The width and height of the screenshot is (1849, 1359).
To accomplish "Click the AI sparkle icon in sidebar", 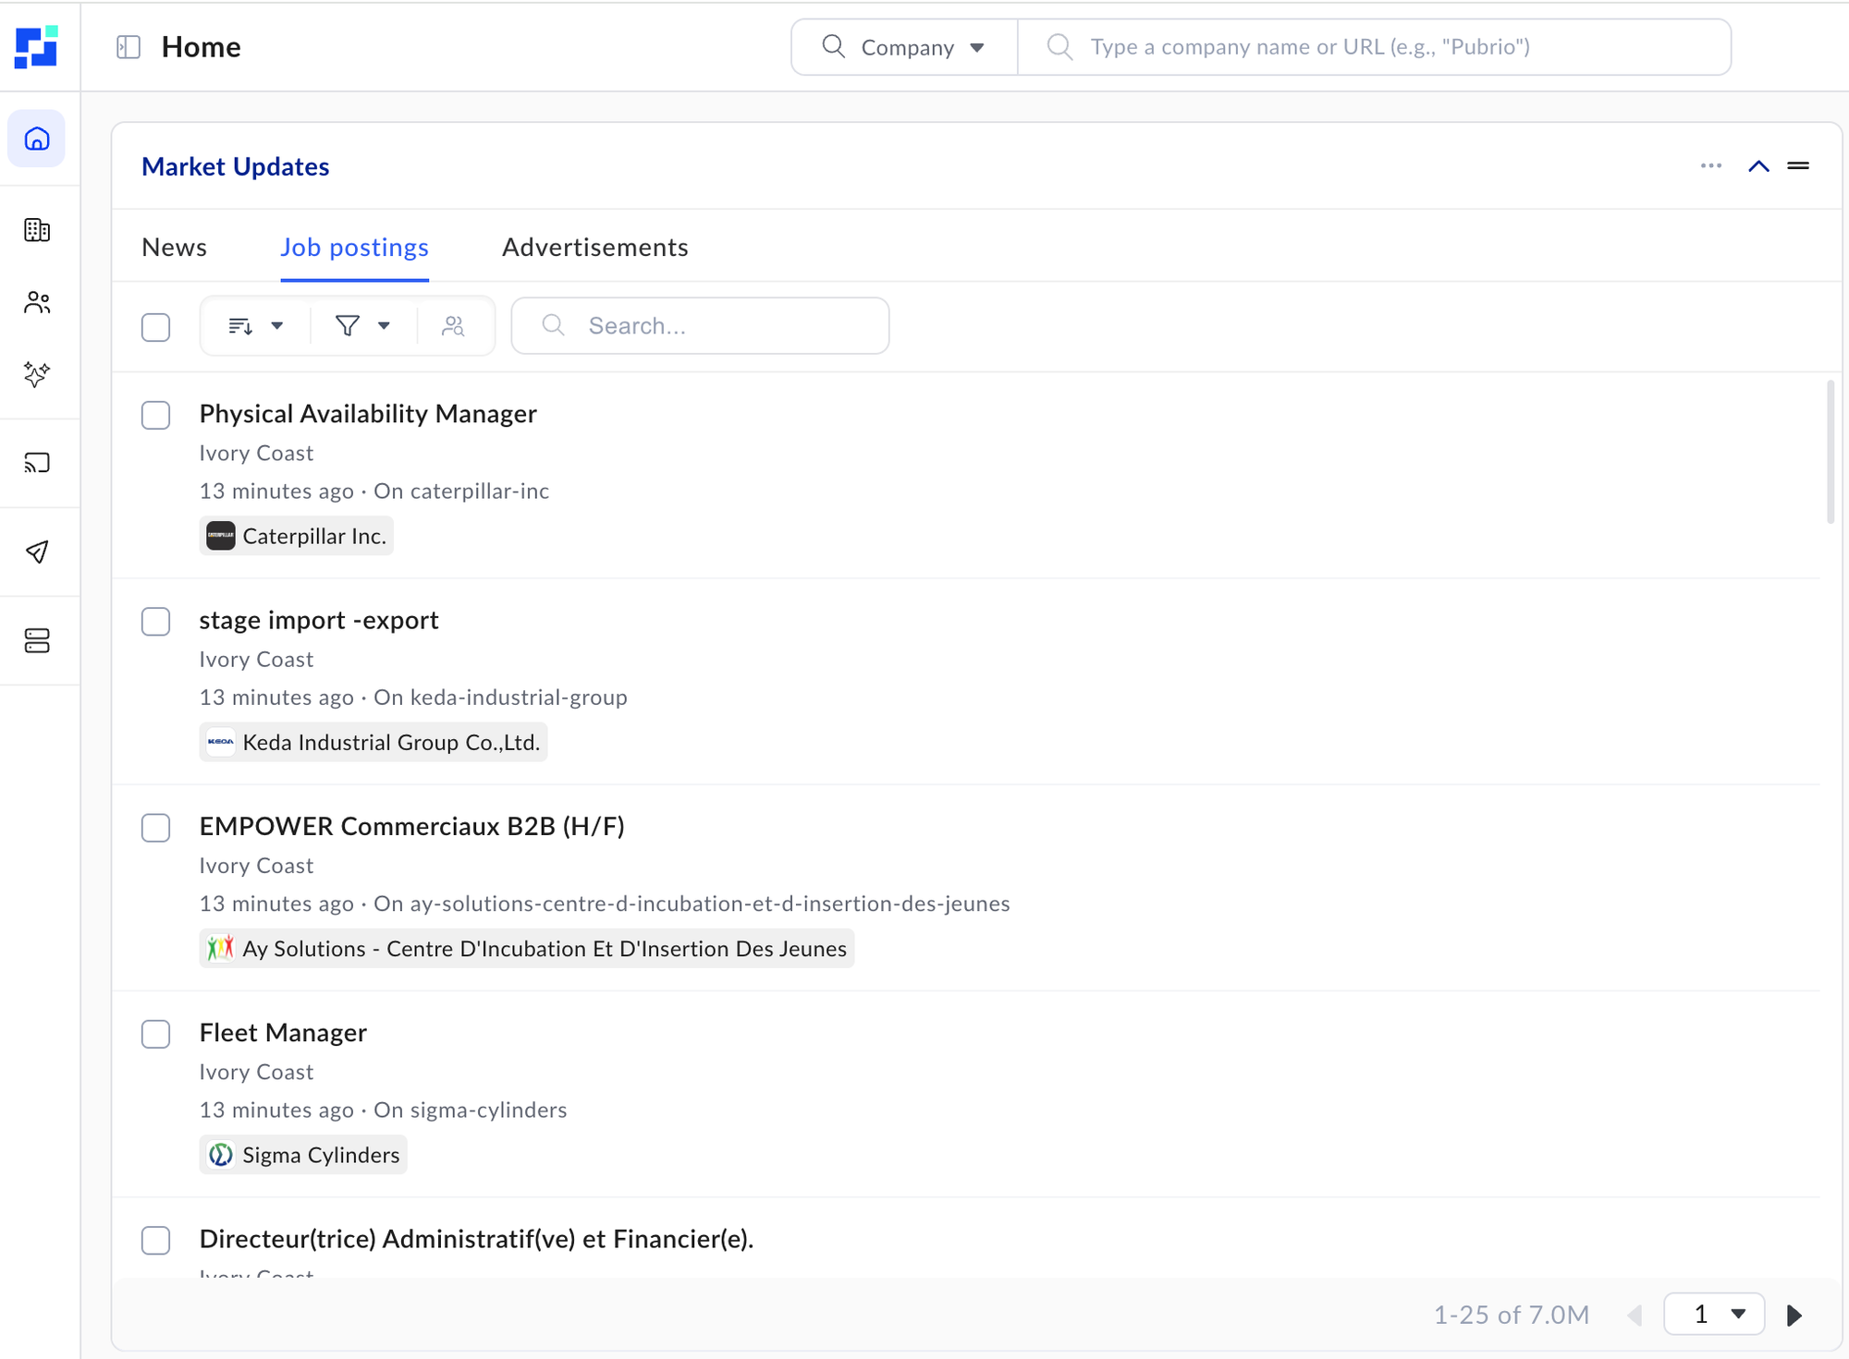I will point(37,374).
